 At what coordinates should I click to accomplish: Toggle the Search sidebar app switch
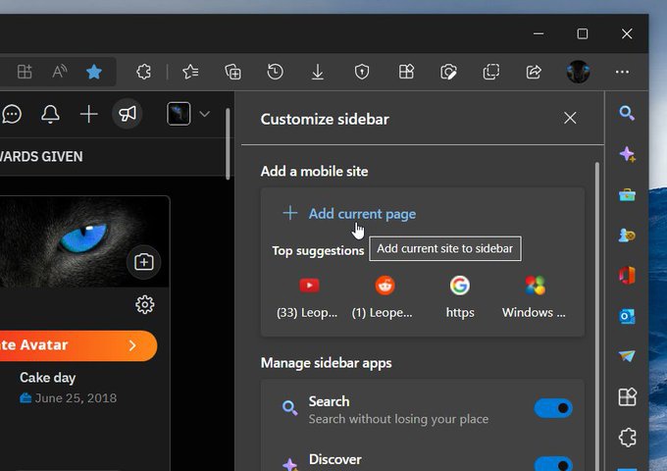(x=553, y=408)
